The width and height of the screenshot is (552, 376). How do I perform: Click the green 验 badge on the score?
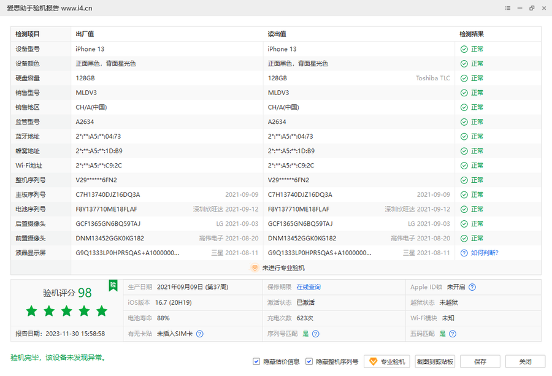[x=113, y=285]
